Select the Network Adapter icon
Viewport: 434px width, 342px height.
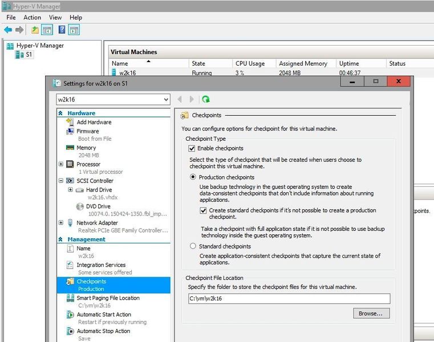(x=70, y=223)
